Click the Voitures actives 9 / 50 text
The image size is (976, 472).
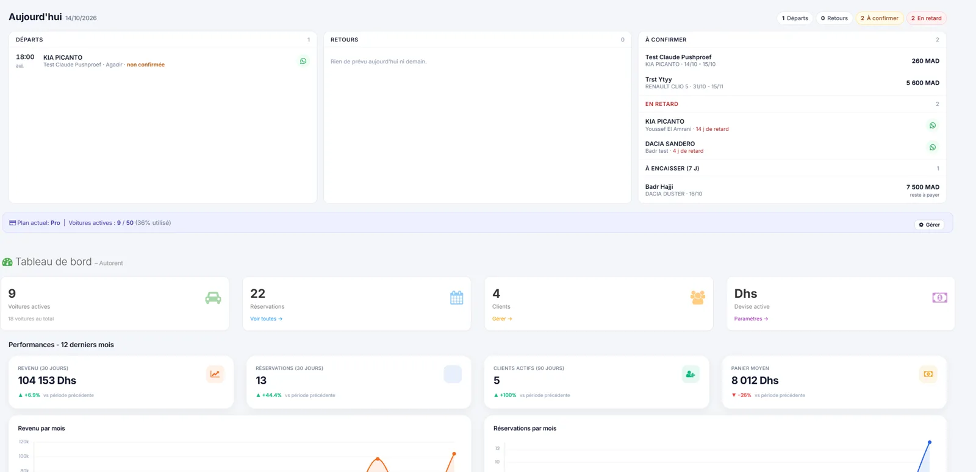101,223
